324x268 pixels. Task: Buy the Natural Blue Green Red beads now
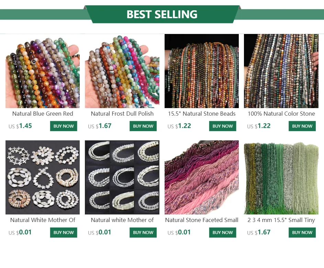coord(64,126)
